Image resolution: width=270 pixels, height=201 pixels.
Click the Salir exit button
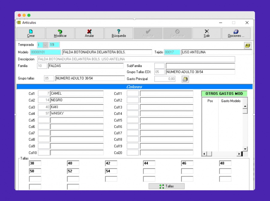click(207, 33)
